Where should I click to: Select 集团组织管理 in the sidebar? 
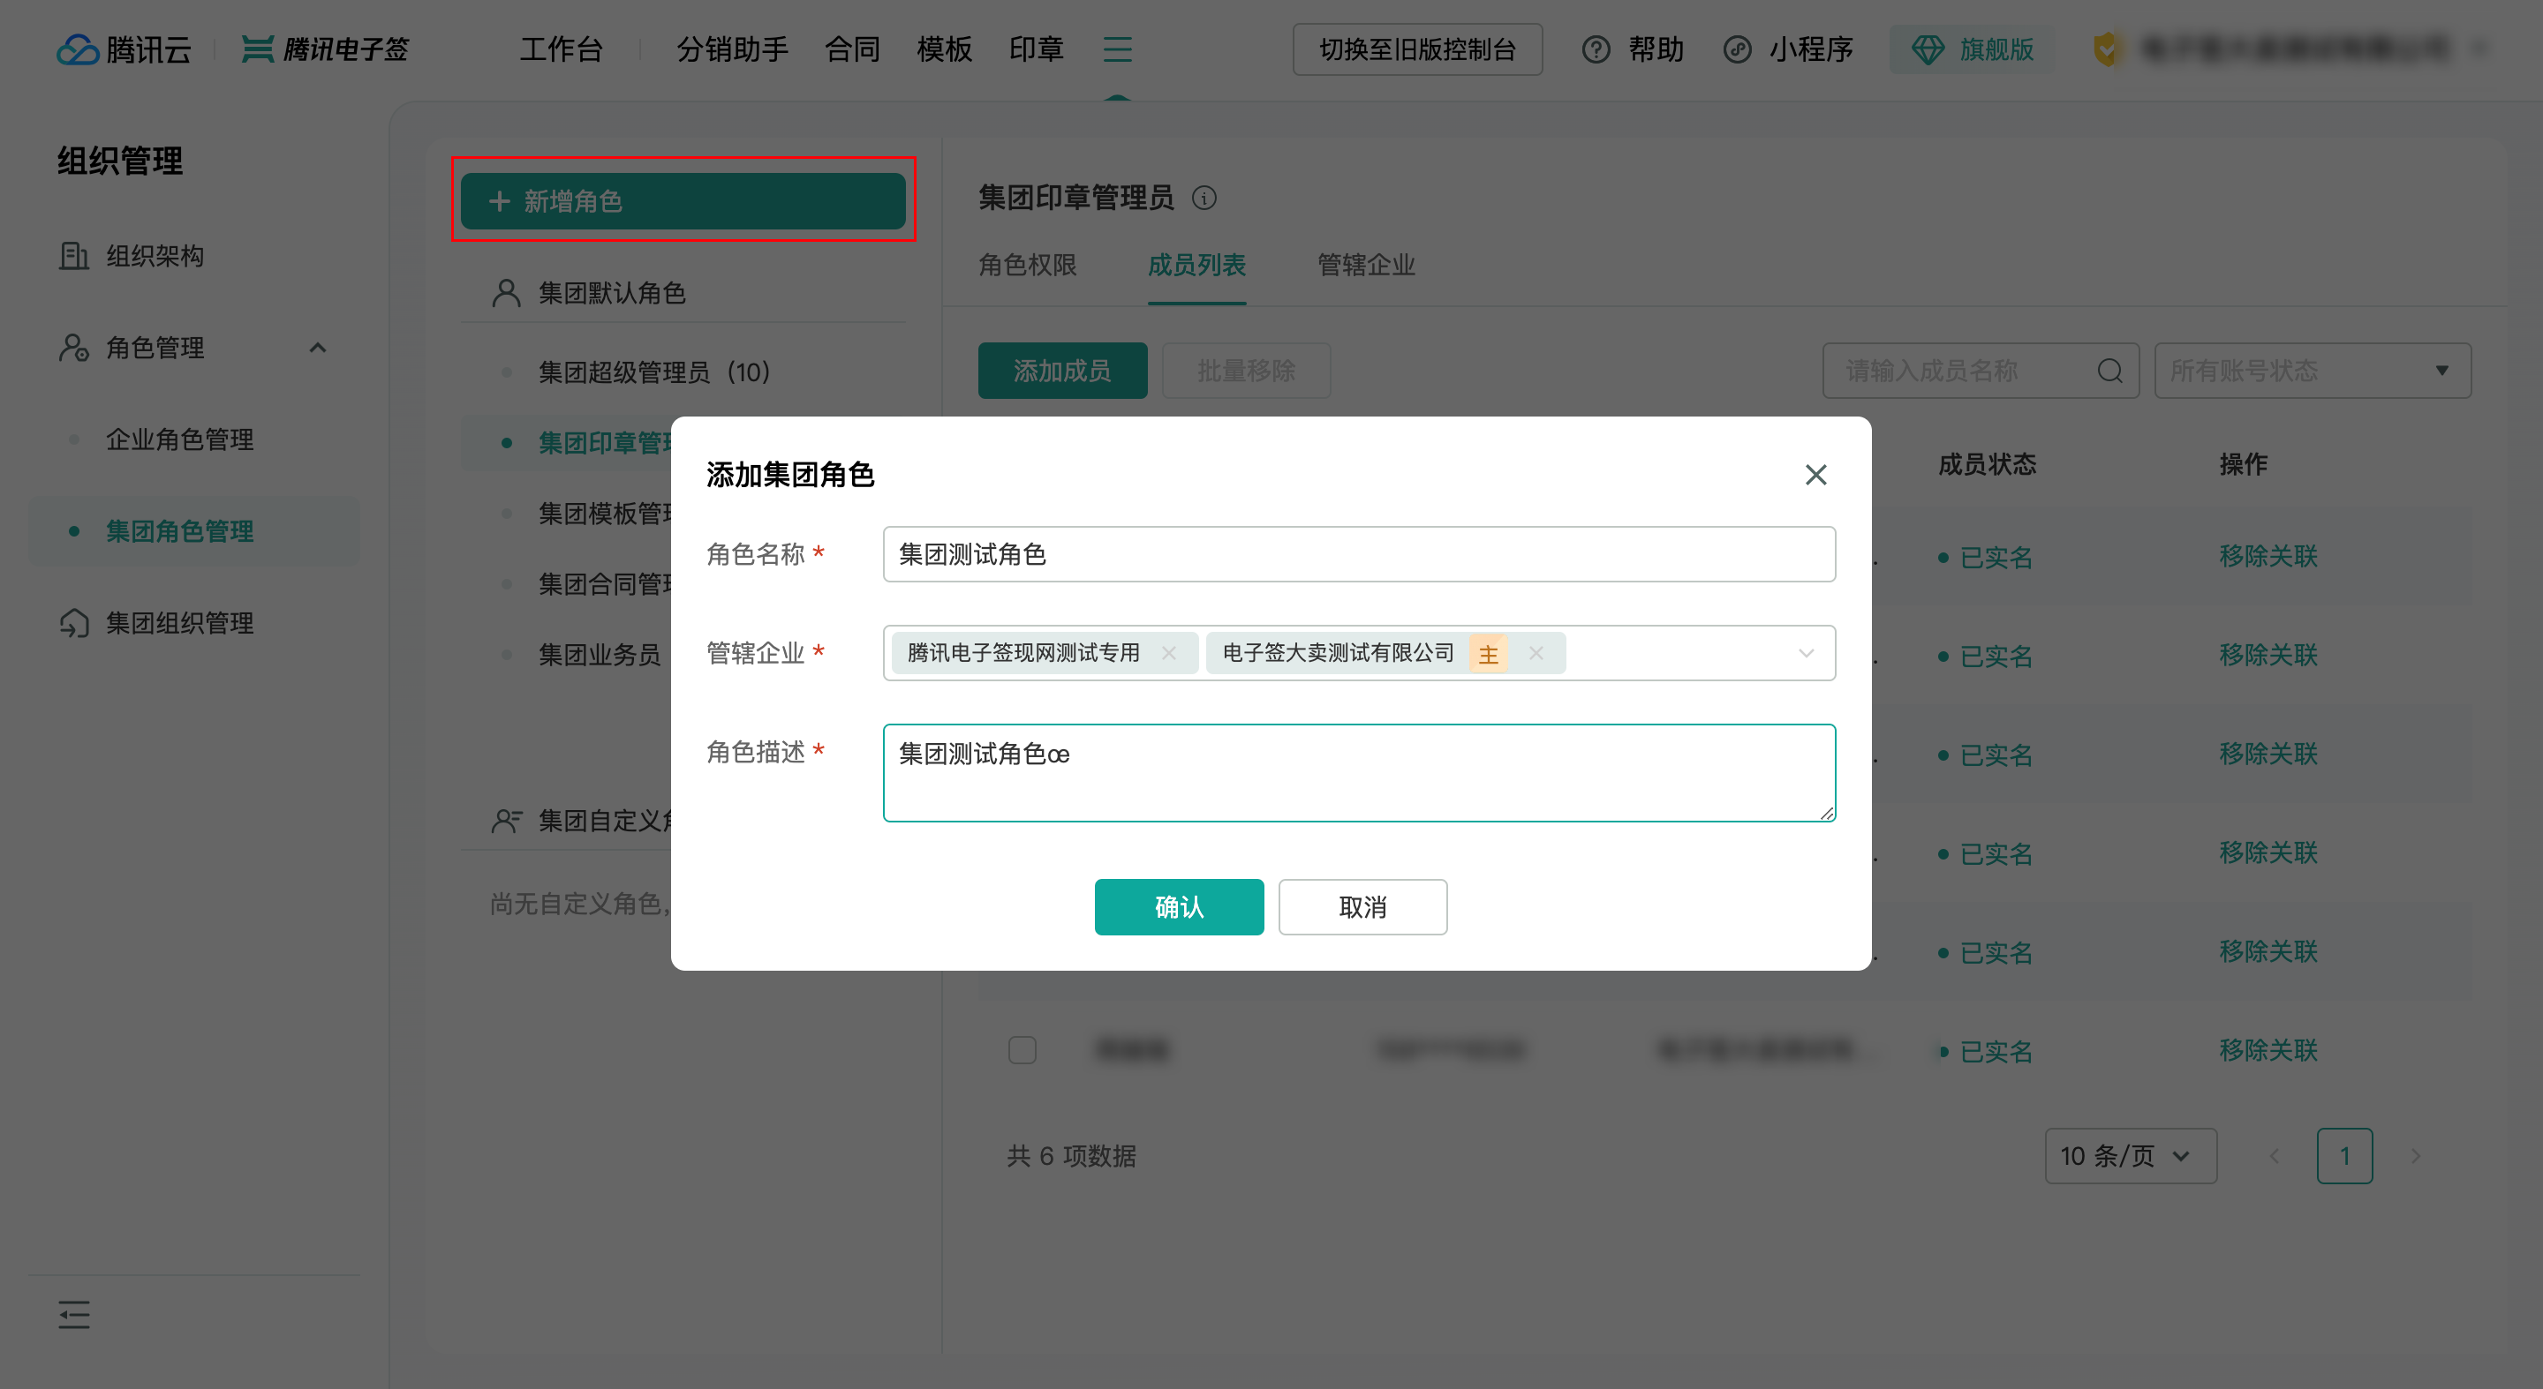[x=179, y=622]
